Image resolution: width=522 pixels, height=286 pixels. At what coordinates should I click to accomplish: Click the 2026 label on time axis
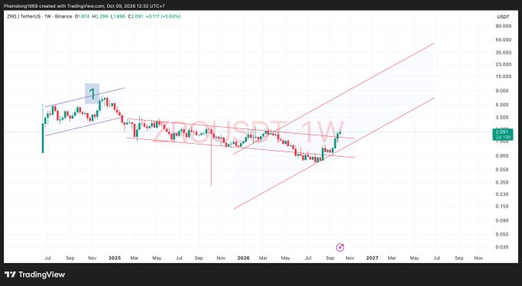(x=244, y=258)
